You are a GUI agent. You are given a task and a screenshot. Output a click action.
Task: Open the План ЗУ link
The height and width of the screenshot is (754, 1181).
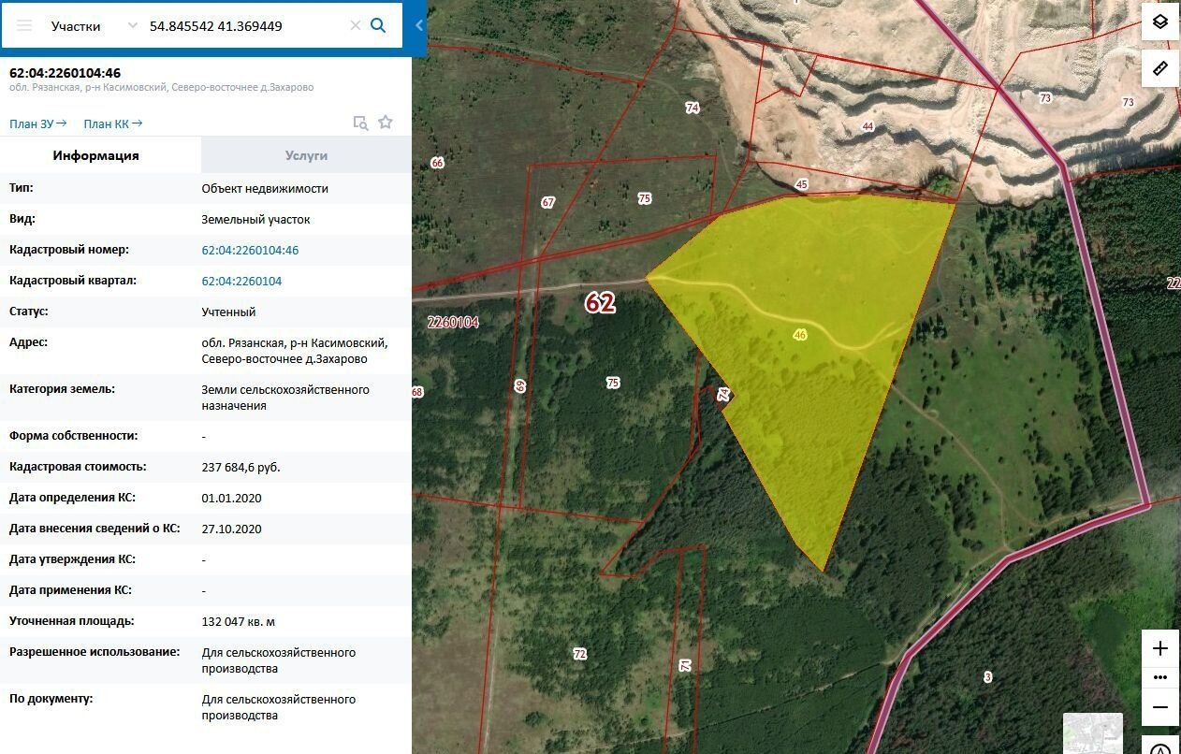pyautogui.click(x=37, y=123)
